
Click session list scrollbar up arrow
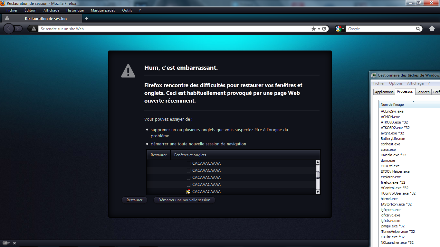(318, 163)
